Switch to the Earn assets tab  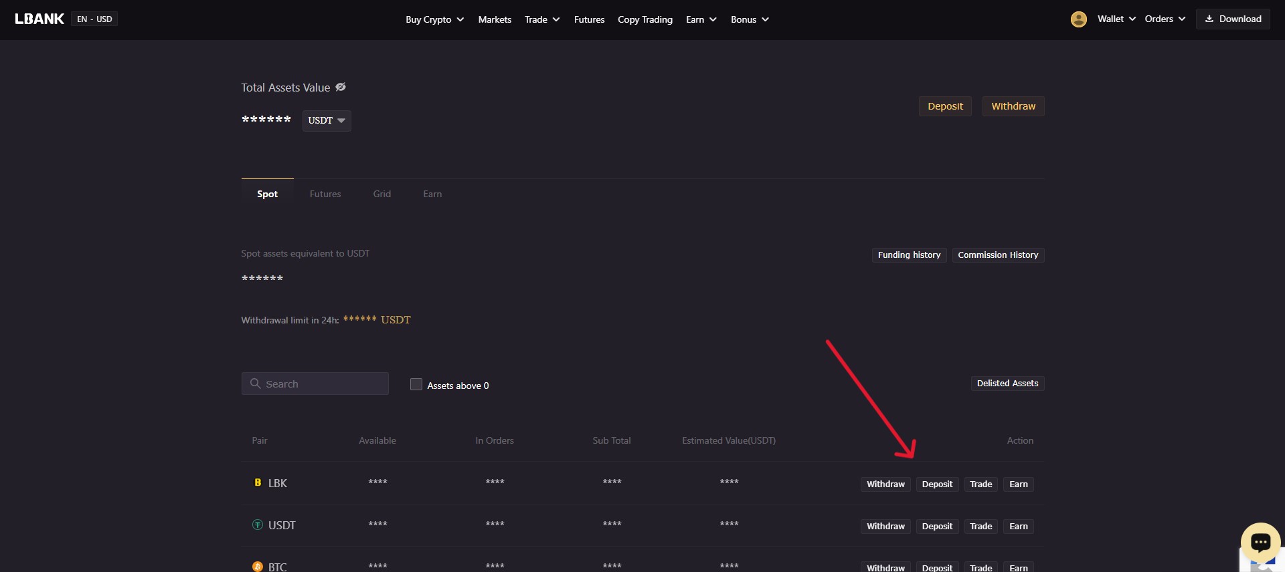click(x=432, y=194)
